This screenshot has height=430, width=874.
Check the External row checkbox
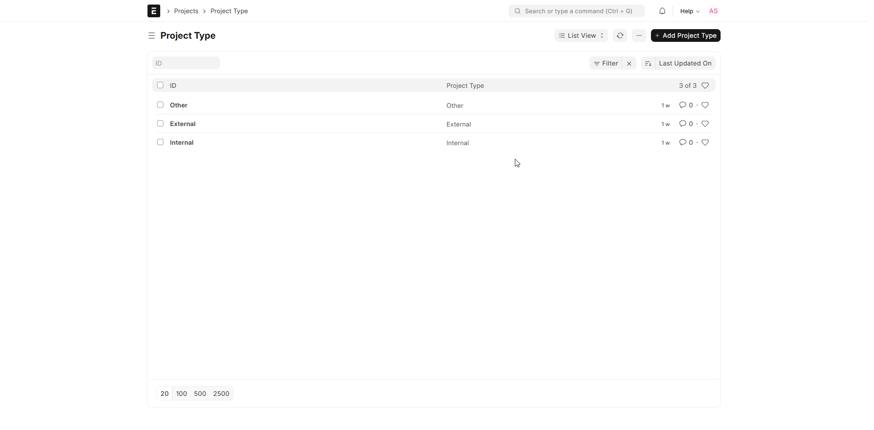point(160,123)
